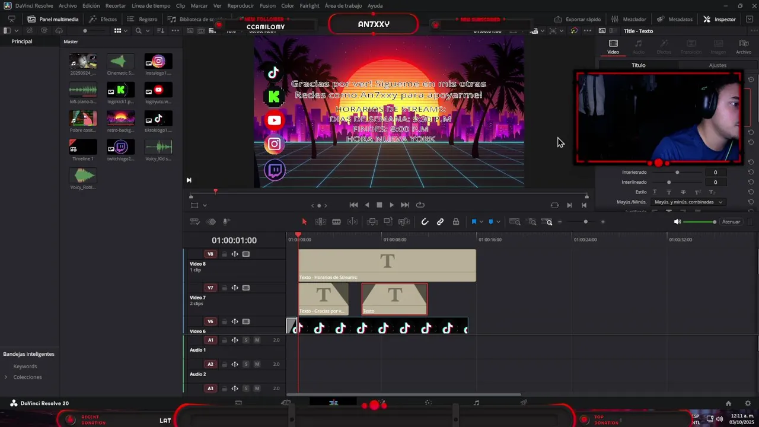This screenshot has width=759, height=427.
Task: Open the flag color dropdown arrow
Action: [481, 222]
